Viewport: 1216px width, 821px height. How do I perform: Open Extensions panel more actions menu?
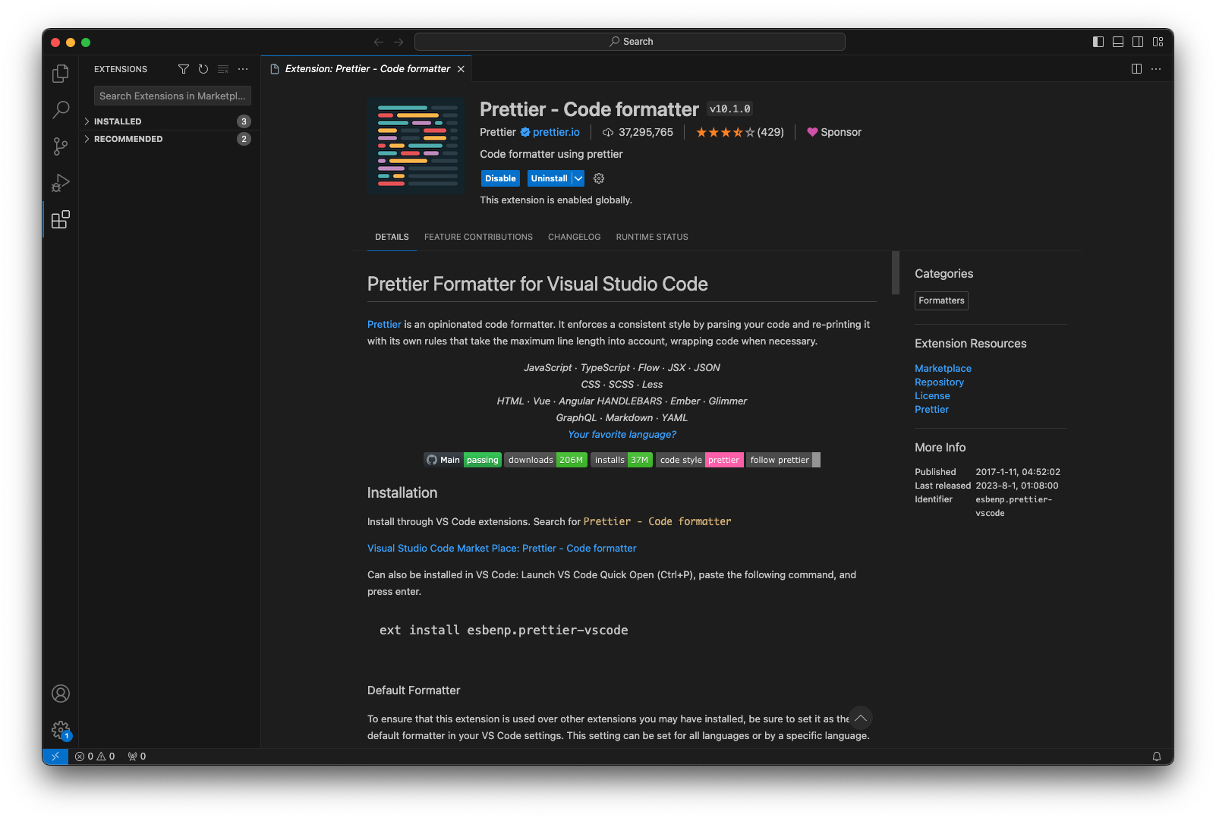pos(243,69)
